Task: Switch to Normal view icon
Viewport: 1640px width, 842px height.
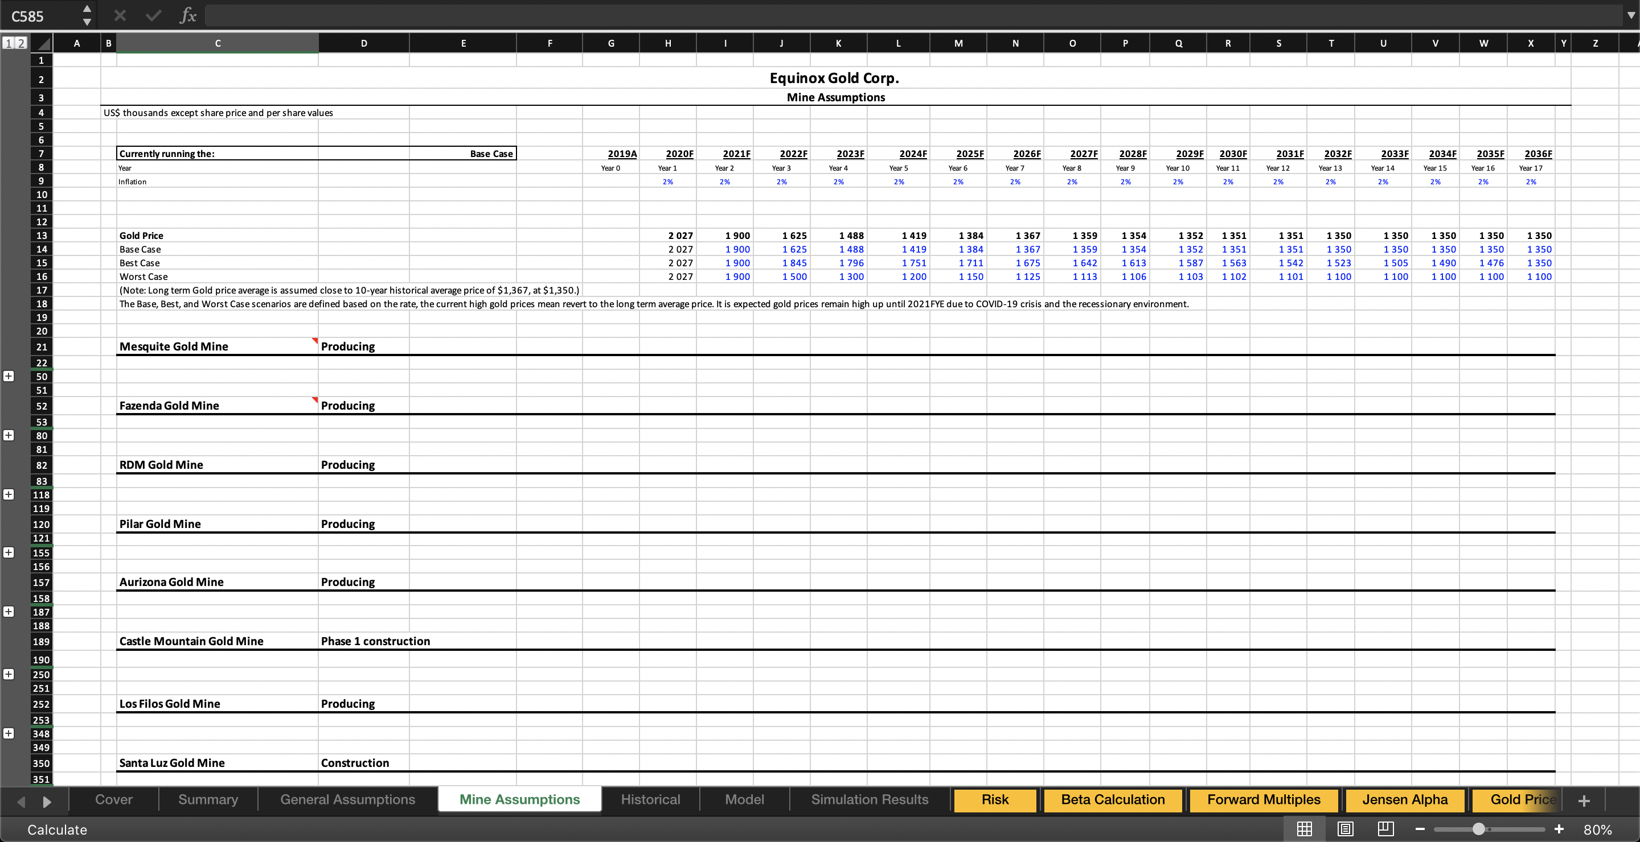Action: [1305, 829]
